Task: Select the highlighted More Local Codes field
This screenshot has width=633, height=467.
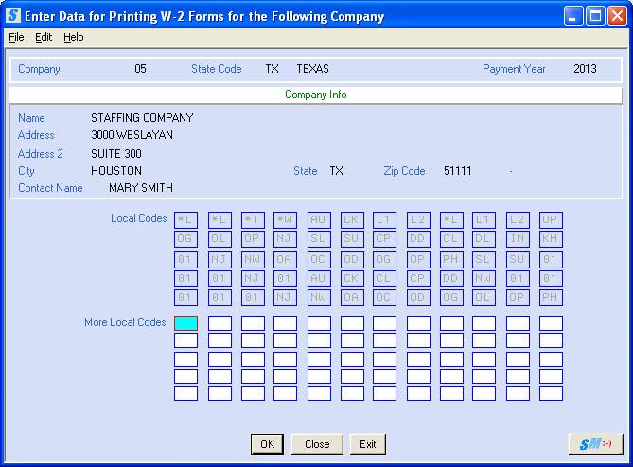Action: [186, 323]
